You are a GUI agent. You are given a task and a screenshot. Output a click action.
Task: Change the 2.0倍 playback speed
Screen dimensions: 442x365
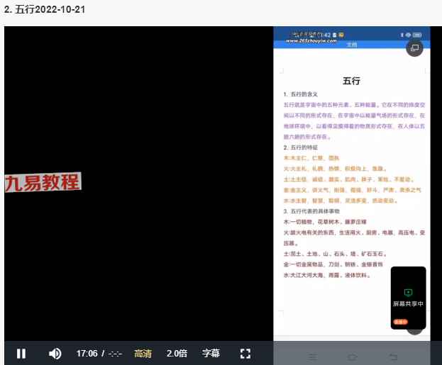point(177,354)
